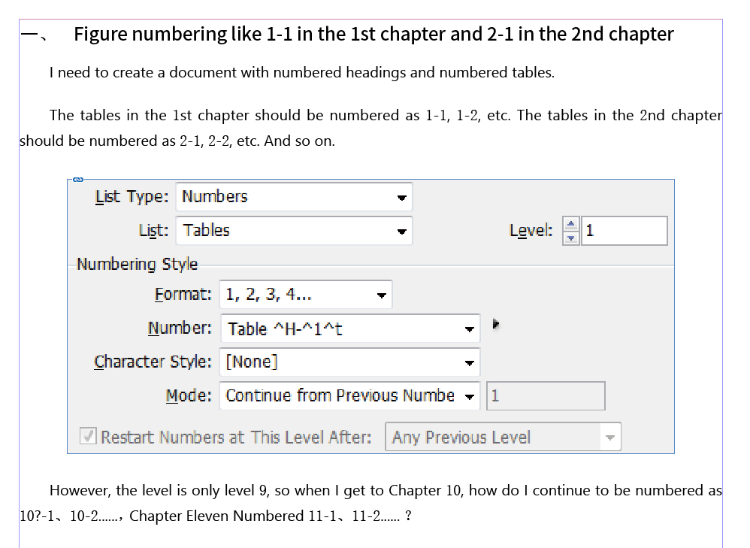Click the Level up stepper arrow
Screen dimensions: 750x548
[571, 226]
